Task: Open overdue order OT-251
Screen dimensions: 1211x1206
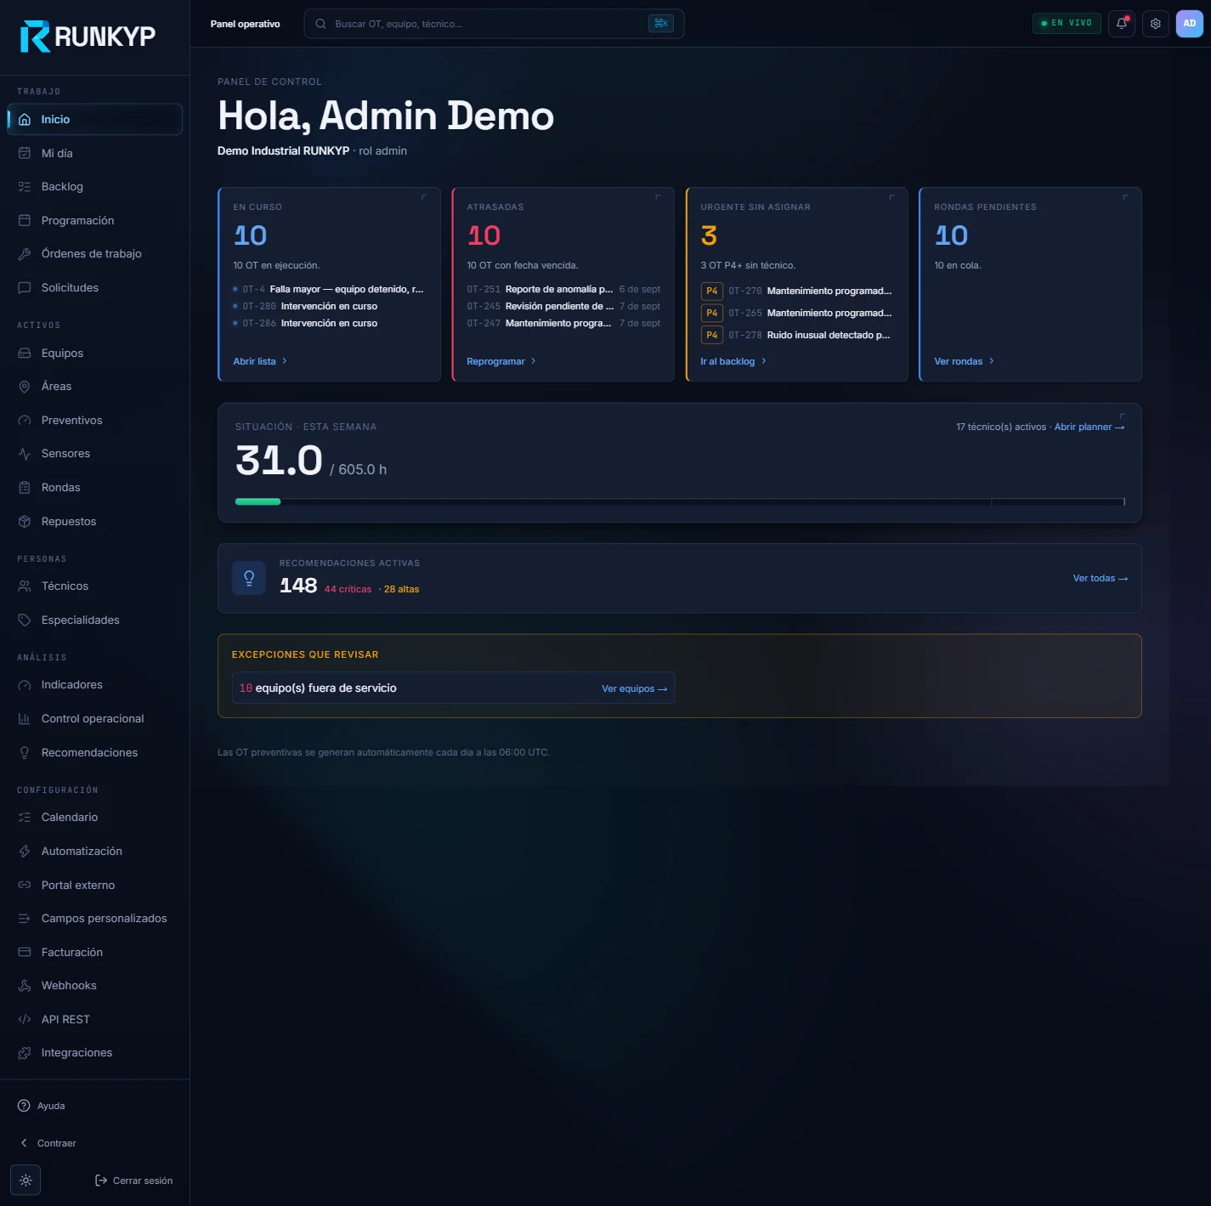Action: tap(563, 290)
